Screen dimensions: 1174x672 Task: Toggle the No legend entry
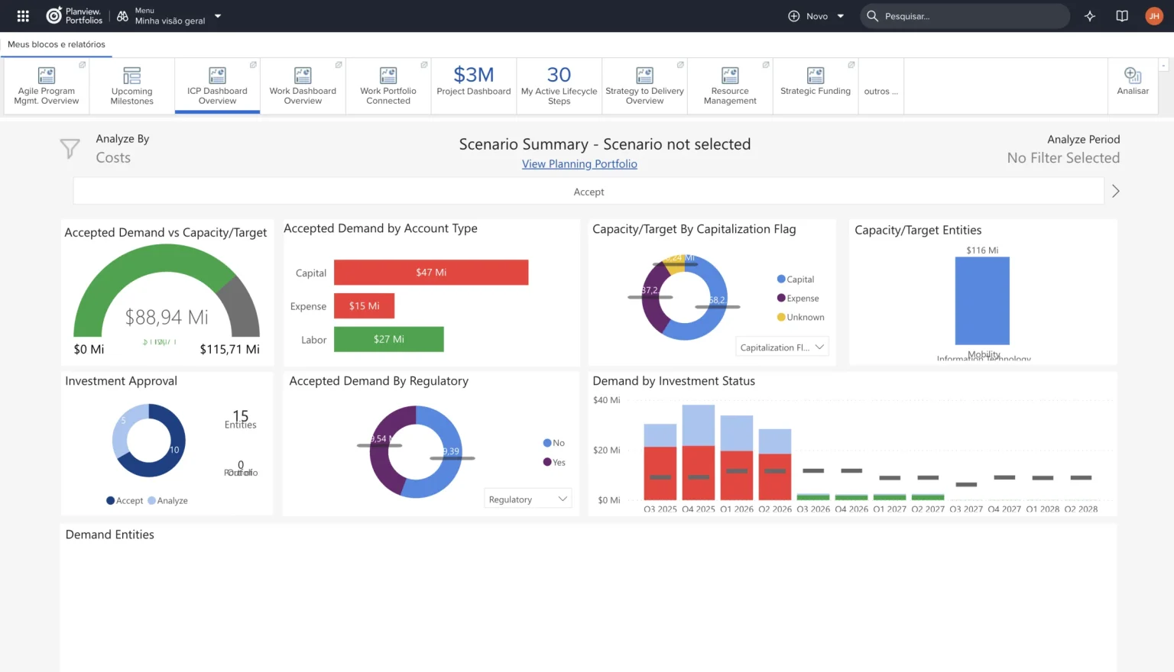coord(554,443)
